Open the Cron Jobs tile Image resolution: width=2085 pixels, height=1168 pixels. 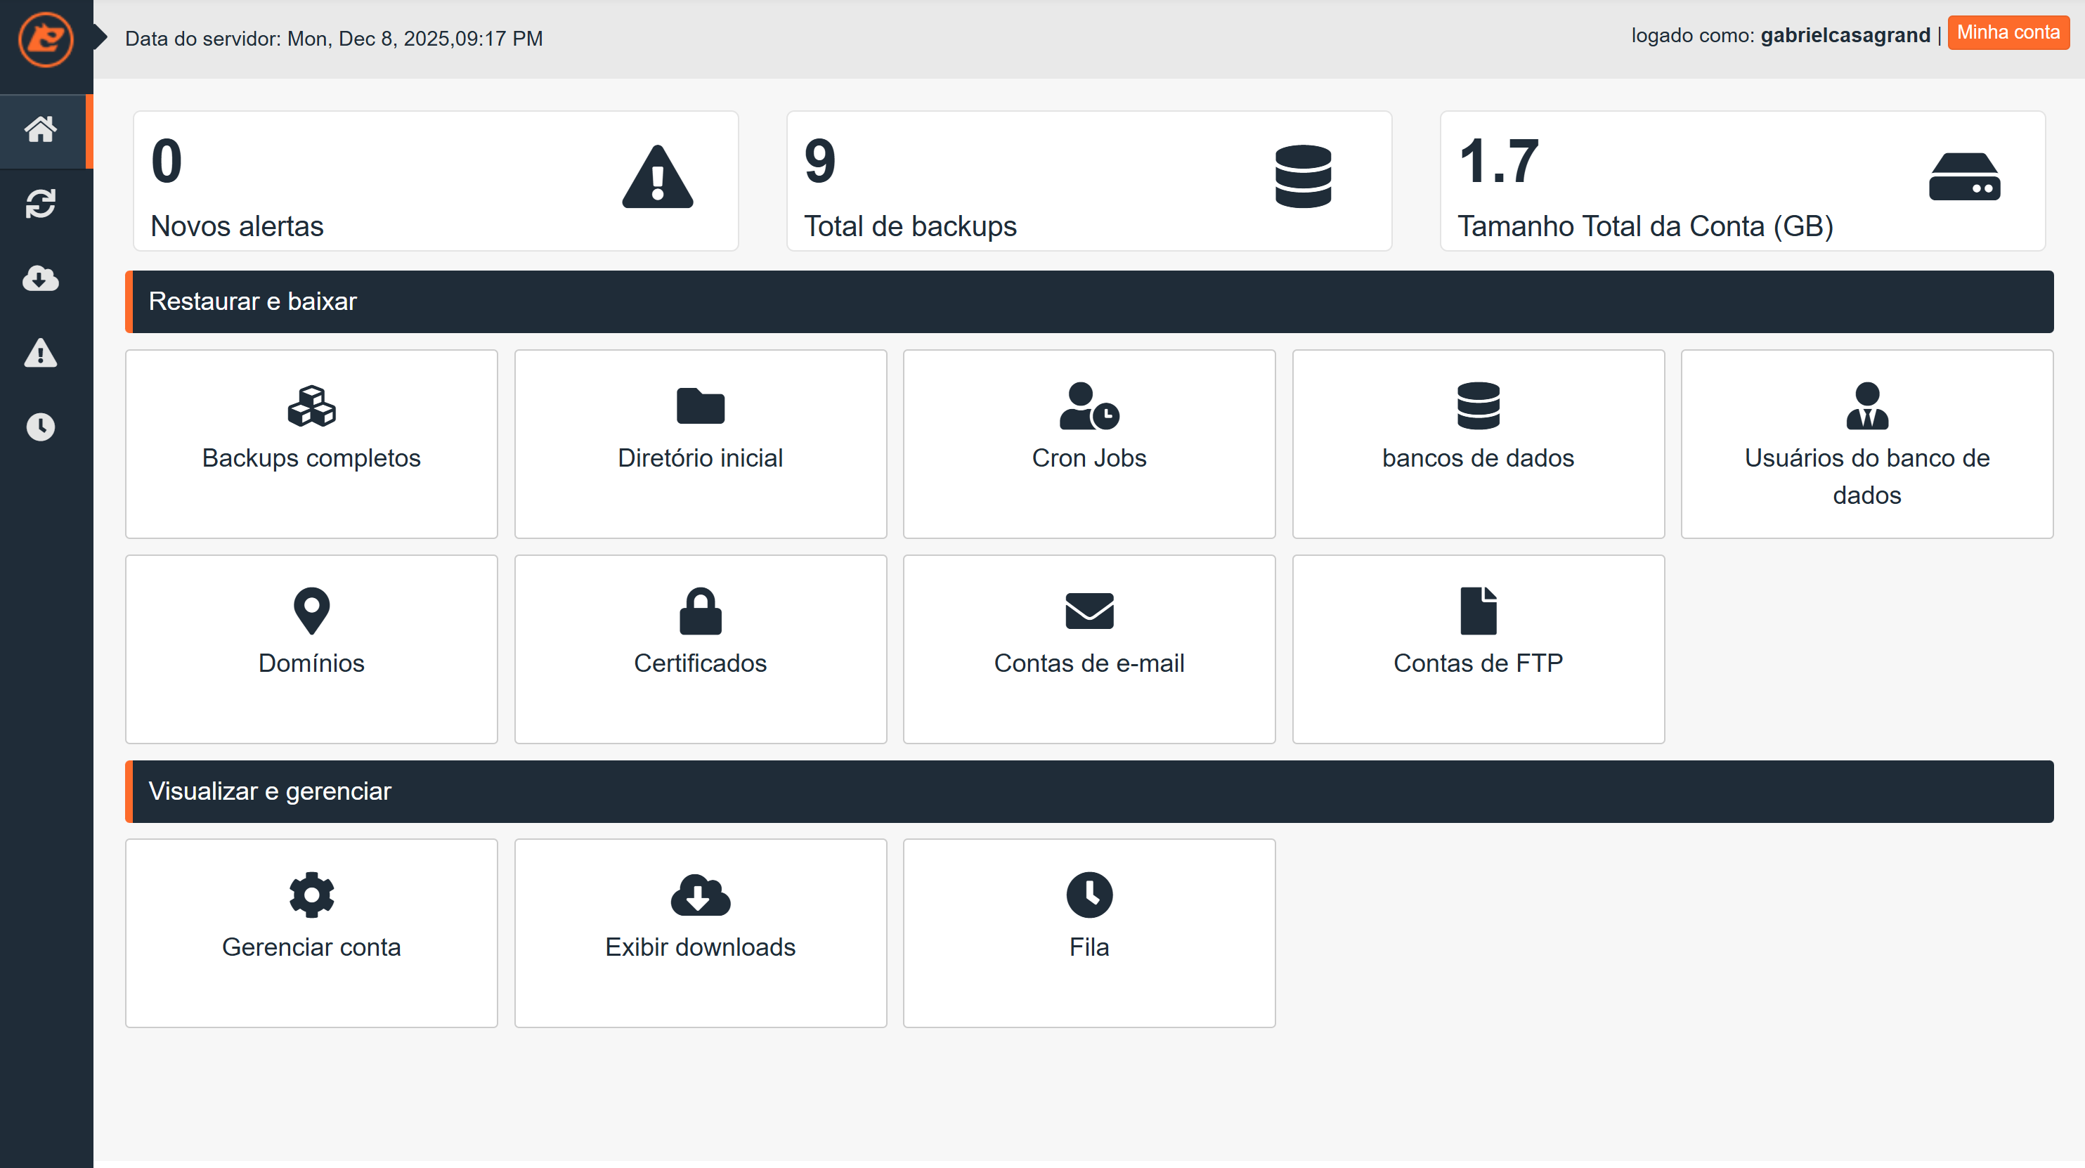pyautogui.click(x=1089, y=443)
